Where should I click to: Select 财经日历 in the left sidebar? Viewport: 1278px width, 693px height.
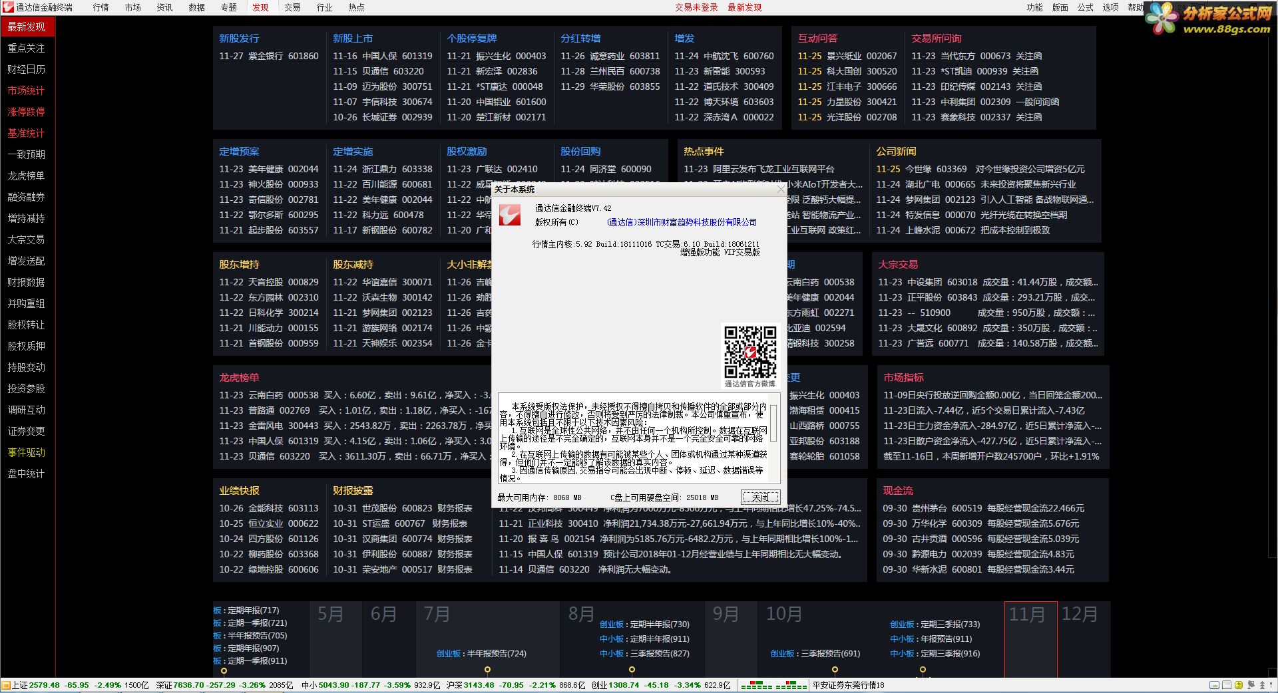[27, 69]
